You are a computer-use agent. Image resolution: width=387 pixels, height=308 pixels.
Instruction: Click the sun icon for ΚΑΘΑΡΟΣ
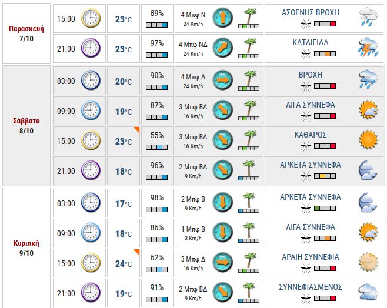(368, 139)
